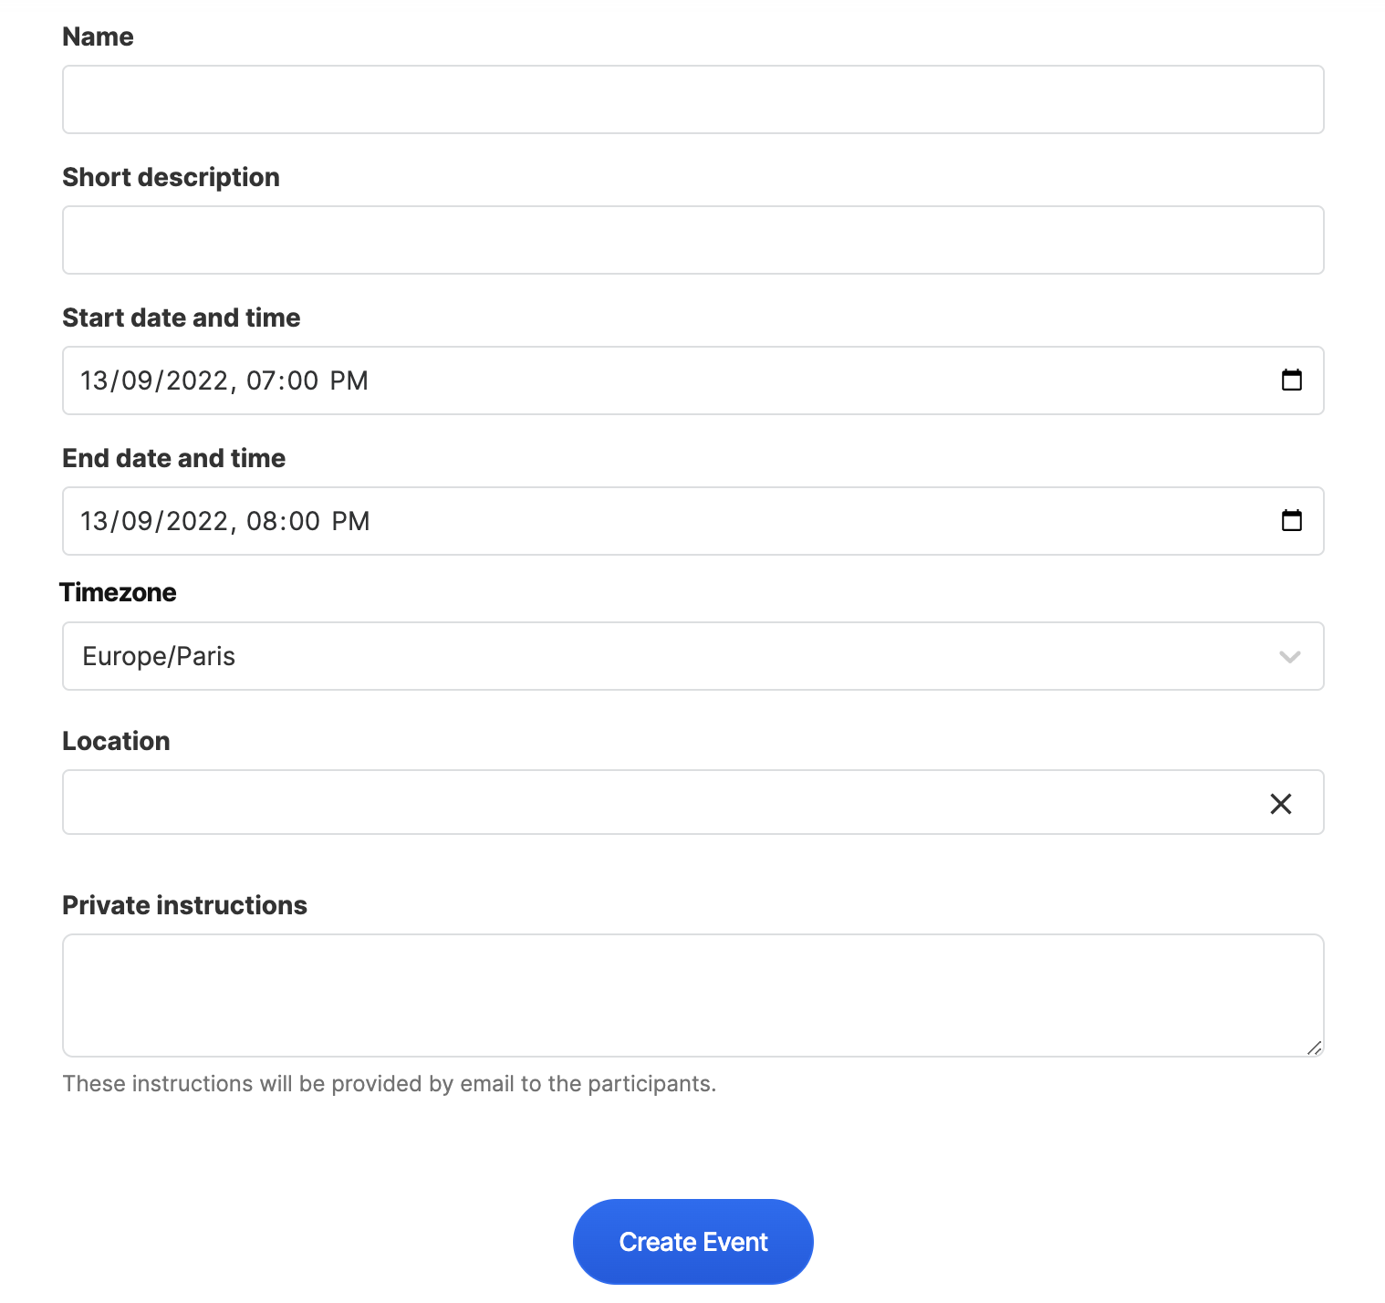The height and width of the screenshot is (1303, 1385).
Task: Select PM in the start time
Action: pos(349,380)
